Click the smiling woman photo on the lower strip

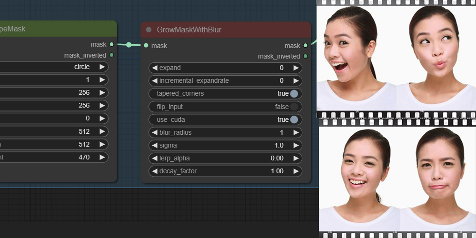tap(359, 179)
